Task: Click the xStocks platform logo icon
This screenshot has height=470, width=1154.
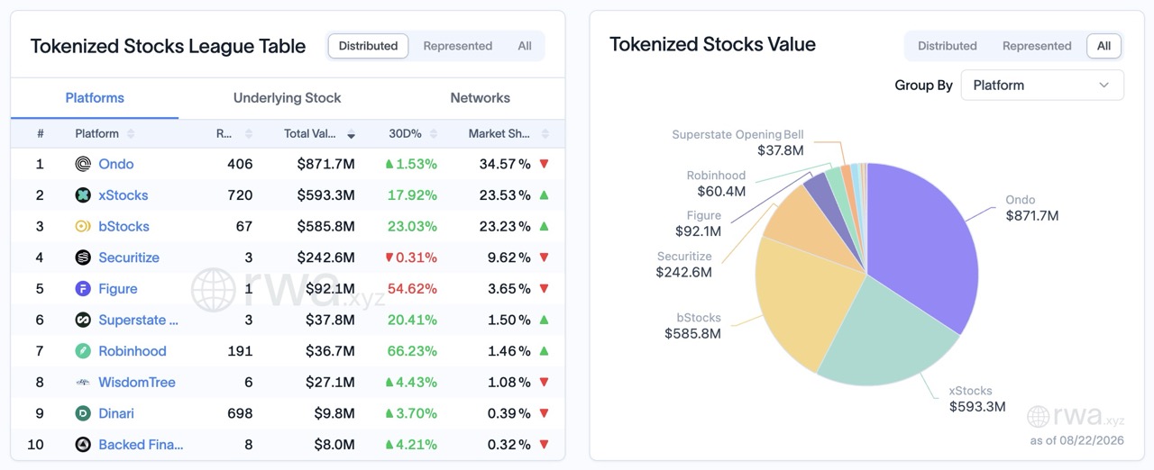Action: click(x=83, y=195)
